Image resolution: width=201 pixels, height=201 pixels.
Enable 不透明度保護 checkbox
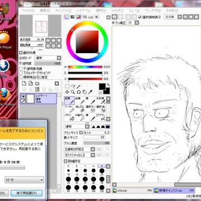click(21, 69)
